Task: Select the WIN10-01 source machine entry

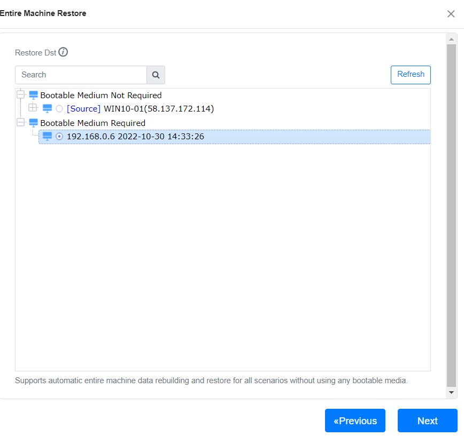Action: pos(150,108)
